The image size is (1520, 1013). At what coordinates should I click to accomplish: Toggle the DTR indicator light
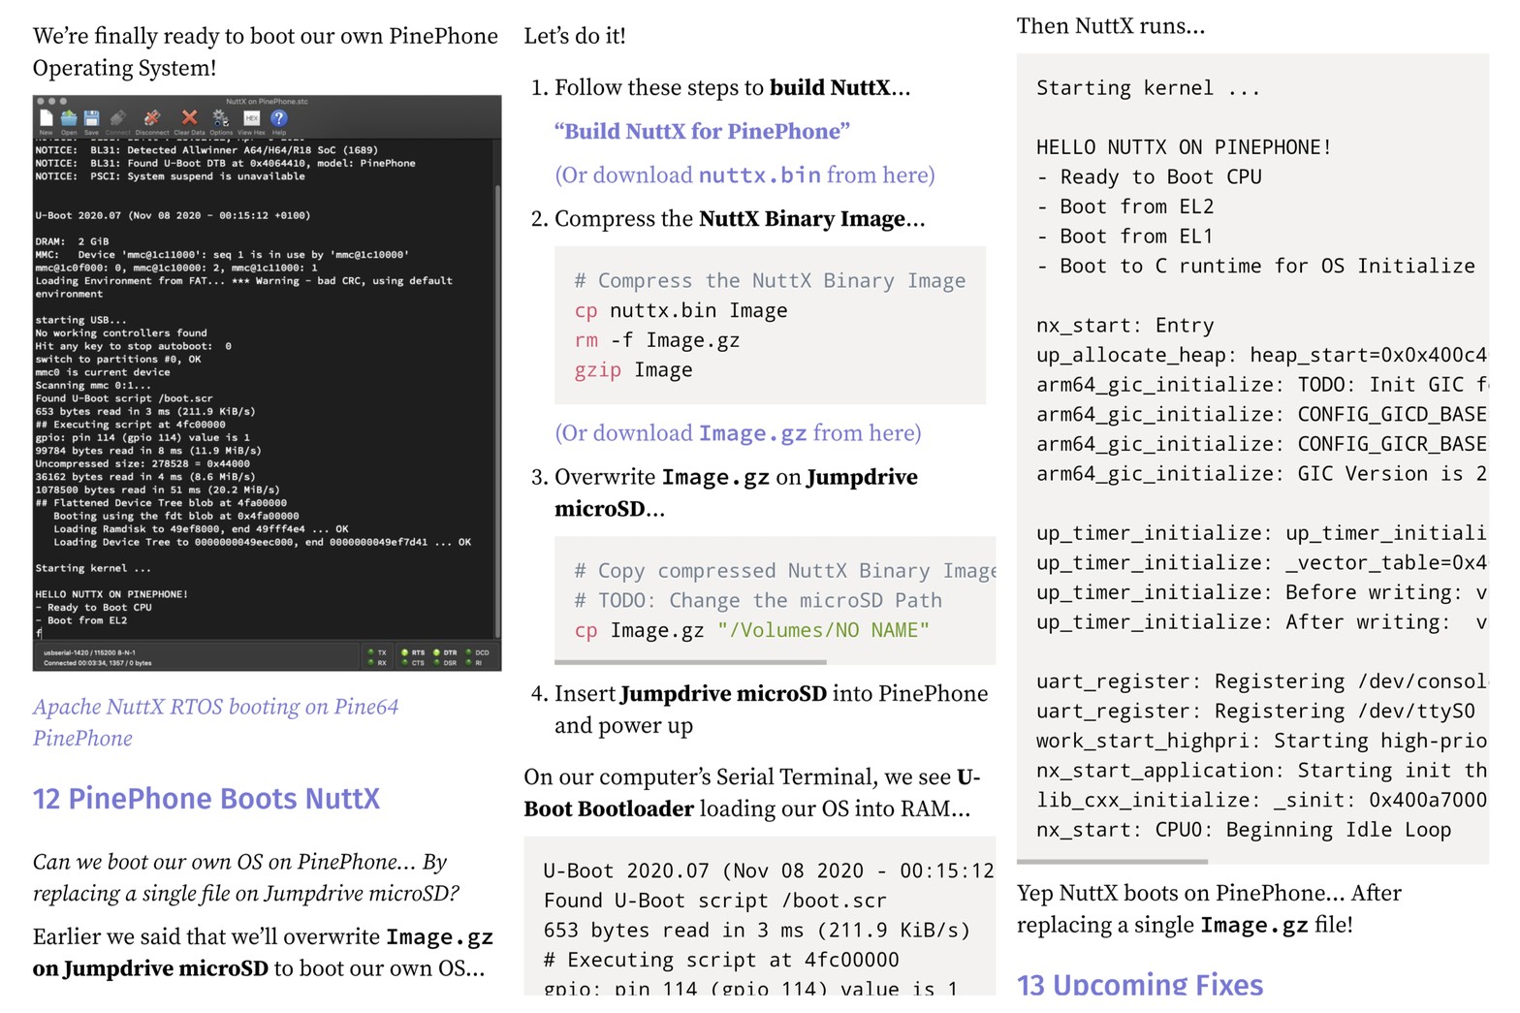(437, 652)
